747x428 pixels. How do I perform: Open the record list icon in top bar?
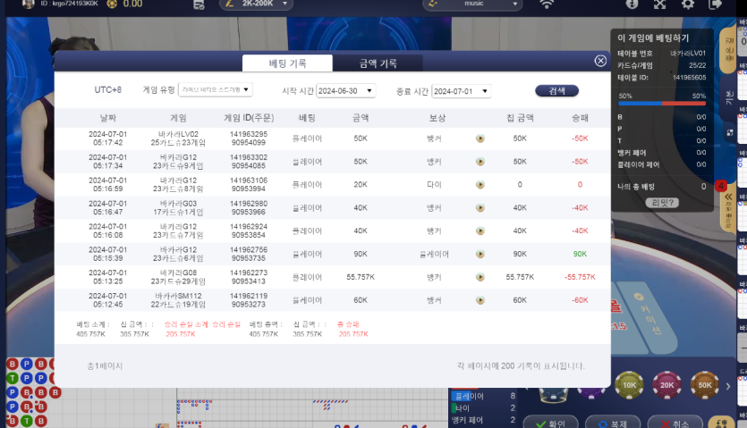point(199,4)
